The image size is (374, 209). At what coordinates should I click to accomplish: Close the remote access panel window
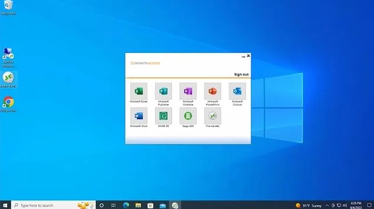tap(248, 55)
